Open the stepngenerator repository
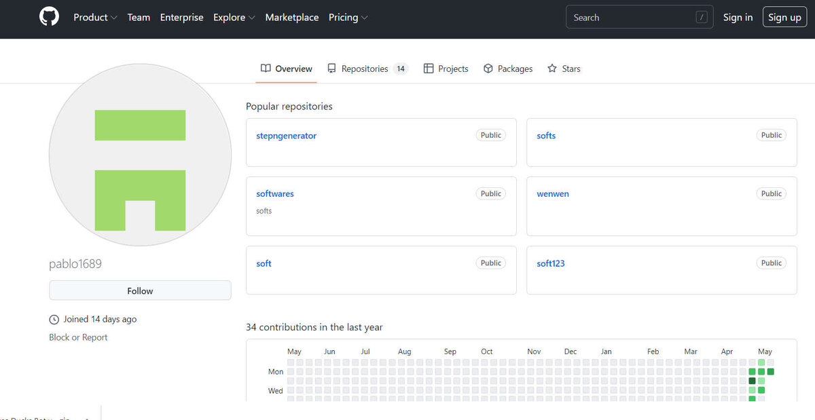Screen dimensions: 815x420 click(286, 136)
